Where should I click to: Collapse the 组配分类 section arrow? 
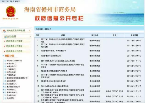(x=3, y=56)
